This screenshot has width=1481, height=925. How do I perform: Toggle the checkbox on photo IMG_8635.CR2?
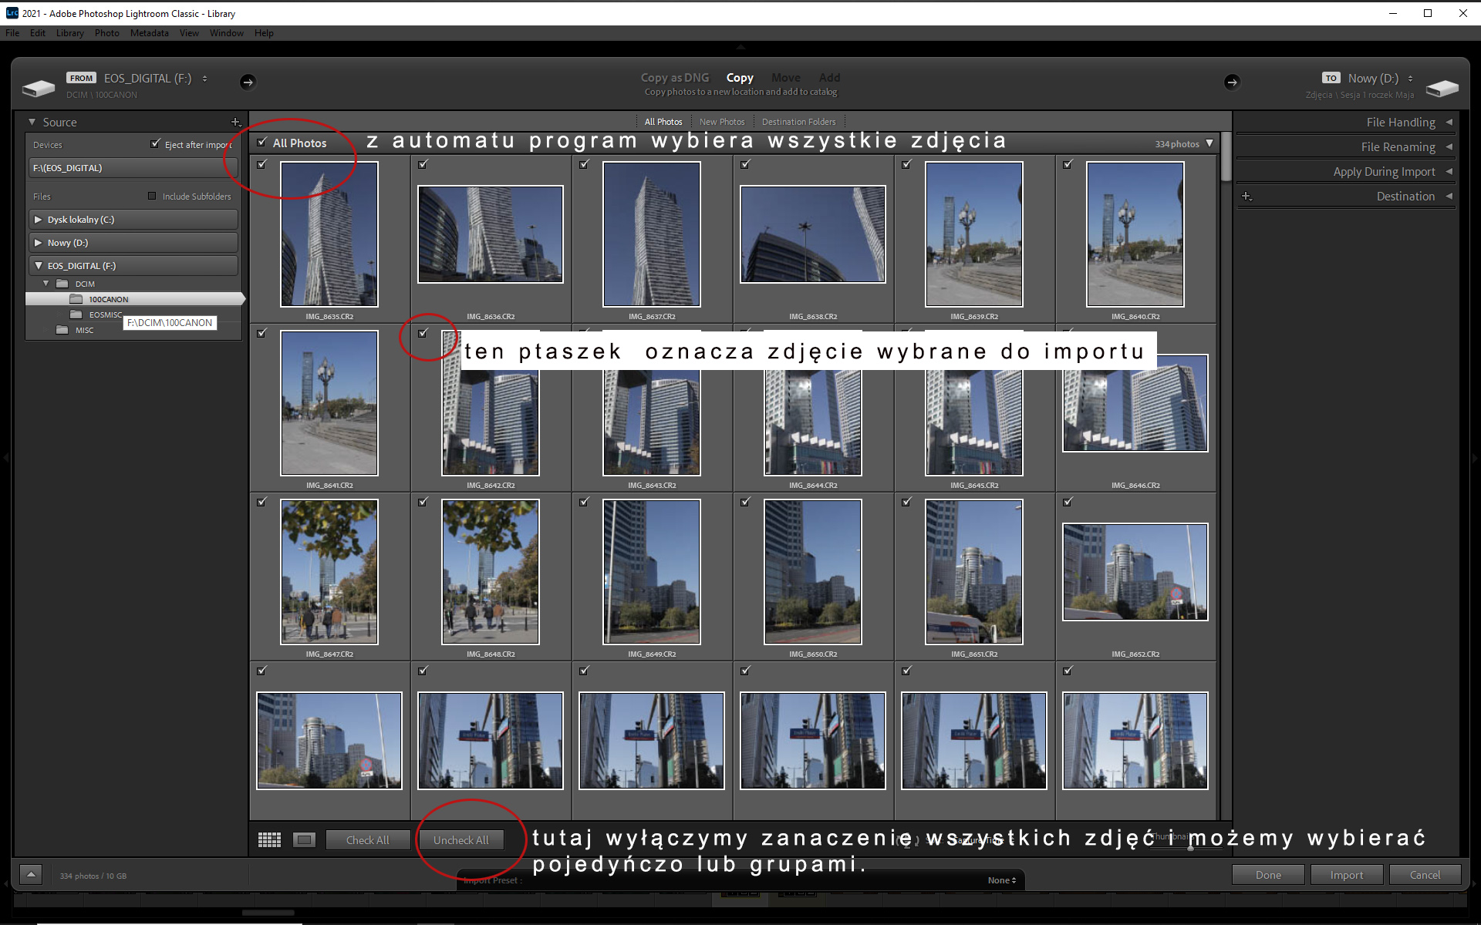tap(262, 164)
